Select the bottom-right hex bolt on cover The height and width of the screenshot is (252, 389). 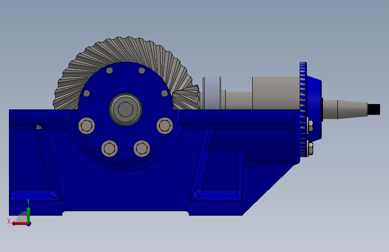(x=142, y=148)
